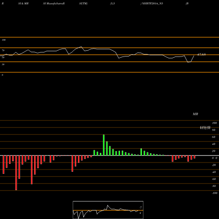Click the RSI 70 level label

(3, 50)
